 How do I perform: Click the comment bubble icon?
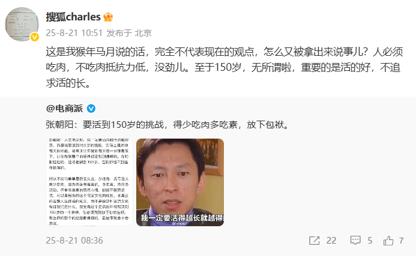click(355, 241)
